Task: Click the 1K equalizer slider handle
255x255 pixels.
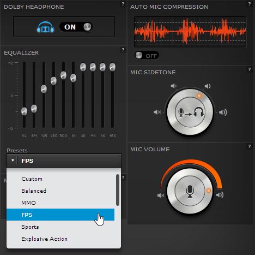Action: 73,78
